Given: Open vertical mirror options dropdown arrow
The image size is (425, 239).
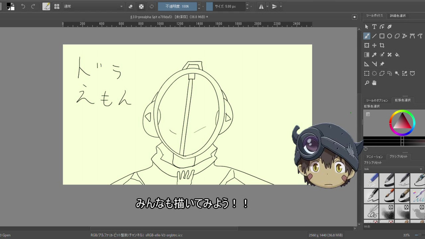Looking at the screenshot, I should click(x=281, y=6).
